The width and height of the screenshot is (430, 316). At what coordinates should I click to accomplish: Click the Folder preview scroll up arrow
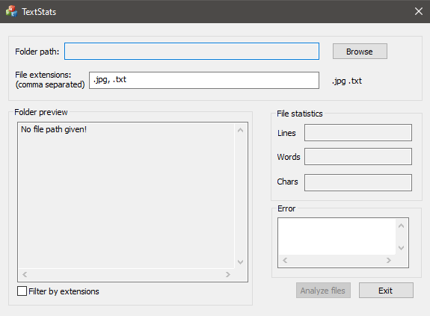tap(240, 130)
